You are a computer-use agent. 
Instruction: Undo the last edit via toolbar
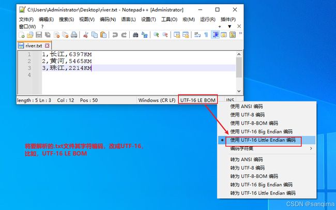coord(115,35)
